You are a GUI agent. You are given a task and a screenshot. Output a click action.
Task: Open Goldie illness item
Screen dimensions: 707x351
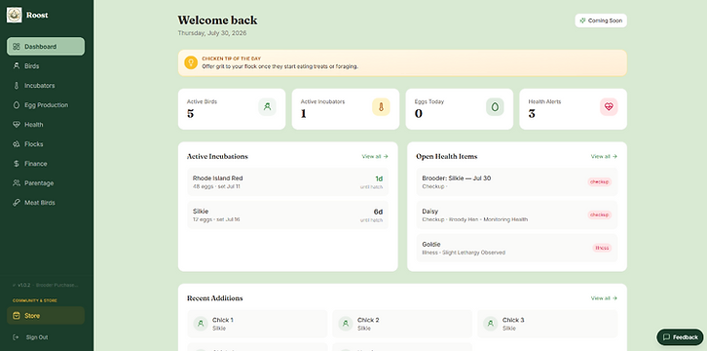(x=517, y=248)
